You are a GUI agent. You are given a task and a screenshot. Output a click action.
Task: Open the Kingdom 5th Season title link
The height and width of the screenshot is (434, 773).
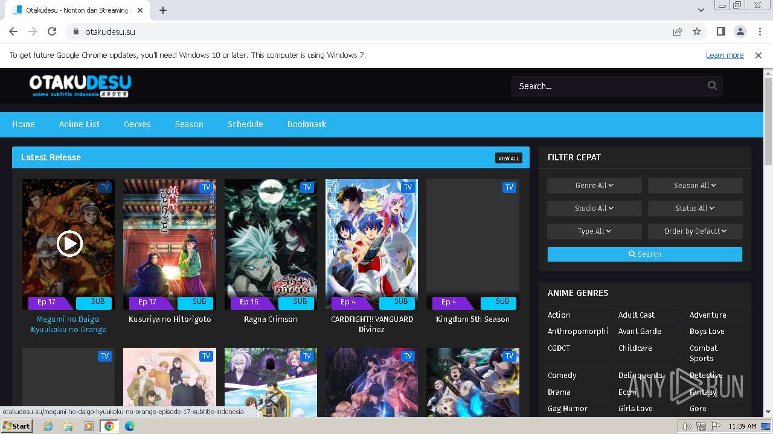(473, 319)
